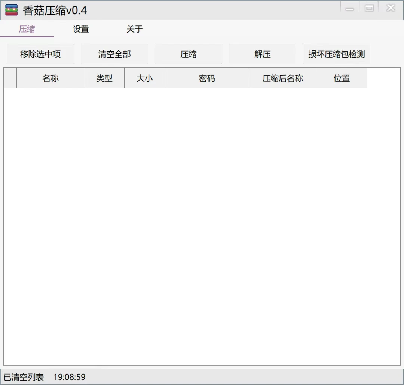This screenshot has width=404, height=385.
Task: Start compression with the 压缩 button
Action: [188, 53]
